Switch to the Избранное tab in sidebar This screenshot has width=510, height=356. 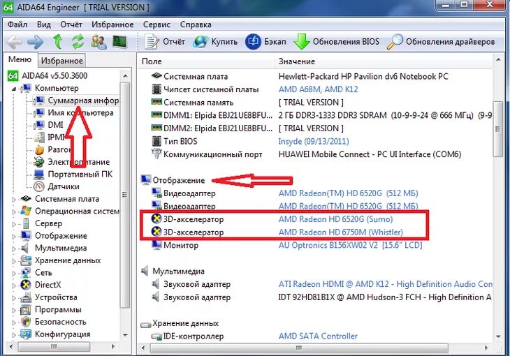click(x=61, y=61)
